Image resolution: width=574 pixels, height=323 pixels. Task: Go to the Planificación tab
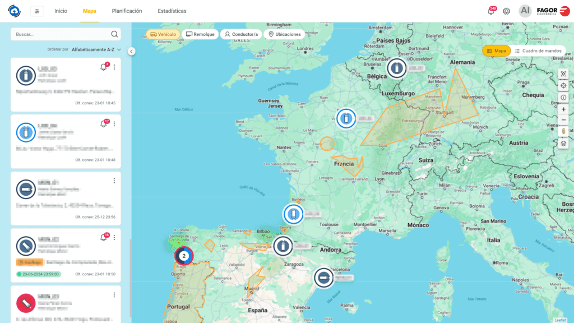click(127, 11)
